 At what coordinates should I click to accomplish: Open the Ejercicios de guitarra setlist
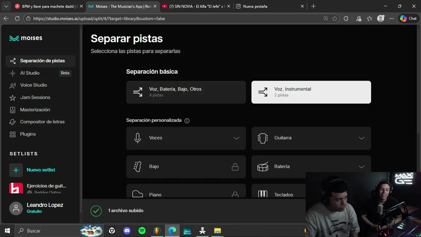click(39, 188)
